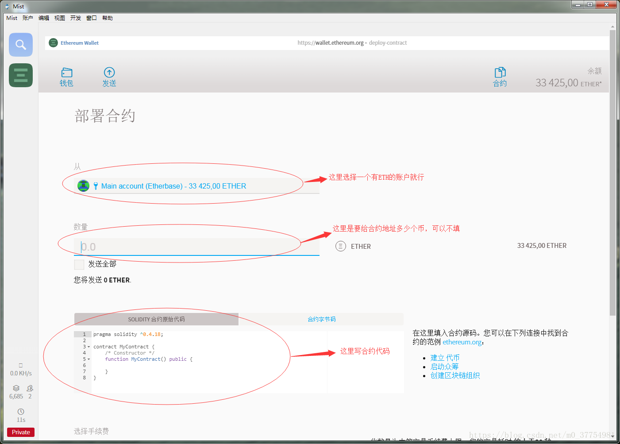Click the contract MyContract code line
Image resolution: width=620 pixels, height=444 pixels.
(x=124, y=347)
